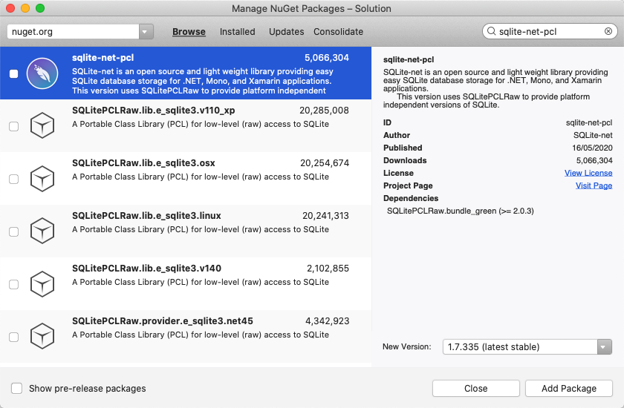Enable Show pre-release packages
Screen dimensions: 624x408
pyautogui.click(x=17, y=388)
